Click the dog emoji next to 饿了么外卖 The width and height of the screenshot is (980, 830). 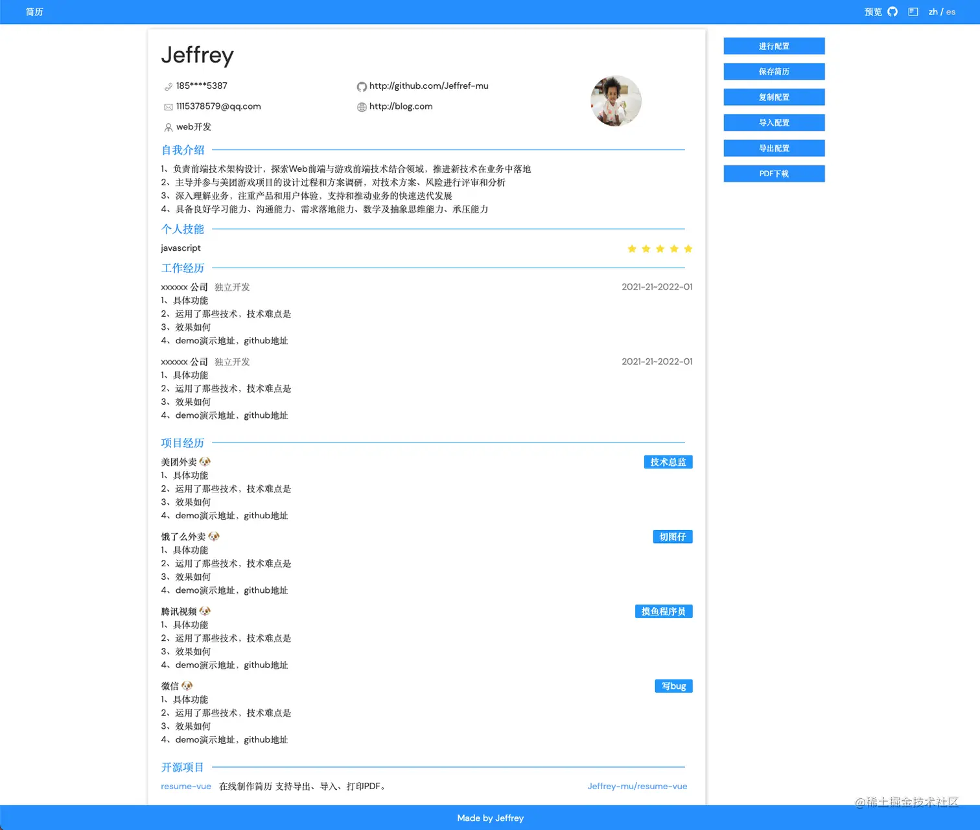click(x=214, y=536)
